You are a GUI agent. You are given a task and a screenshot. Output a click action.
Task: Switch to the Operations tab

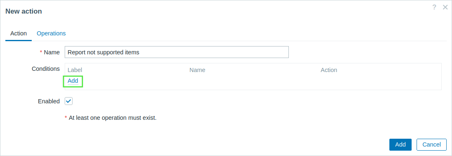pos(52,33)
